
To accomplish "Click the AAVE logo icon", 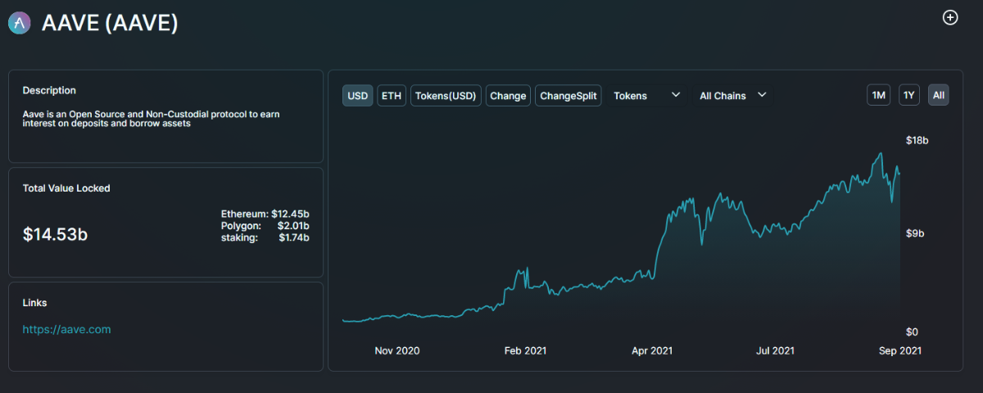I will (x=20, y=24).
